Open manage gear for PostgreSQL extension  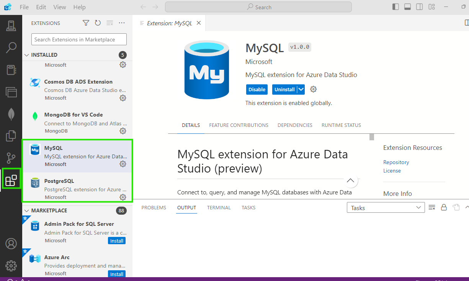[x=123, y=197]
